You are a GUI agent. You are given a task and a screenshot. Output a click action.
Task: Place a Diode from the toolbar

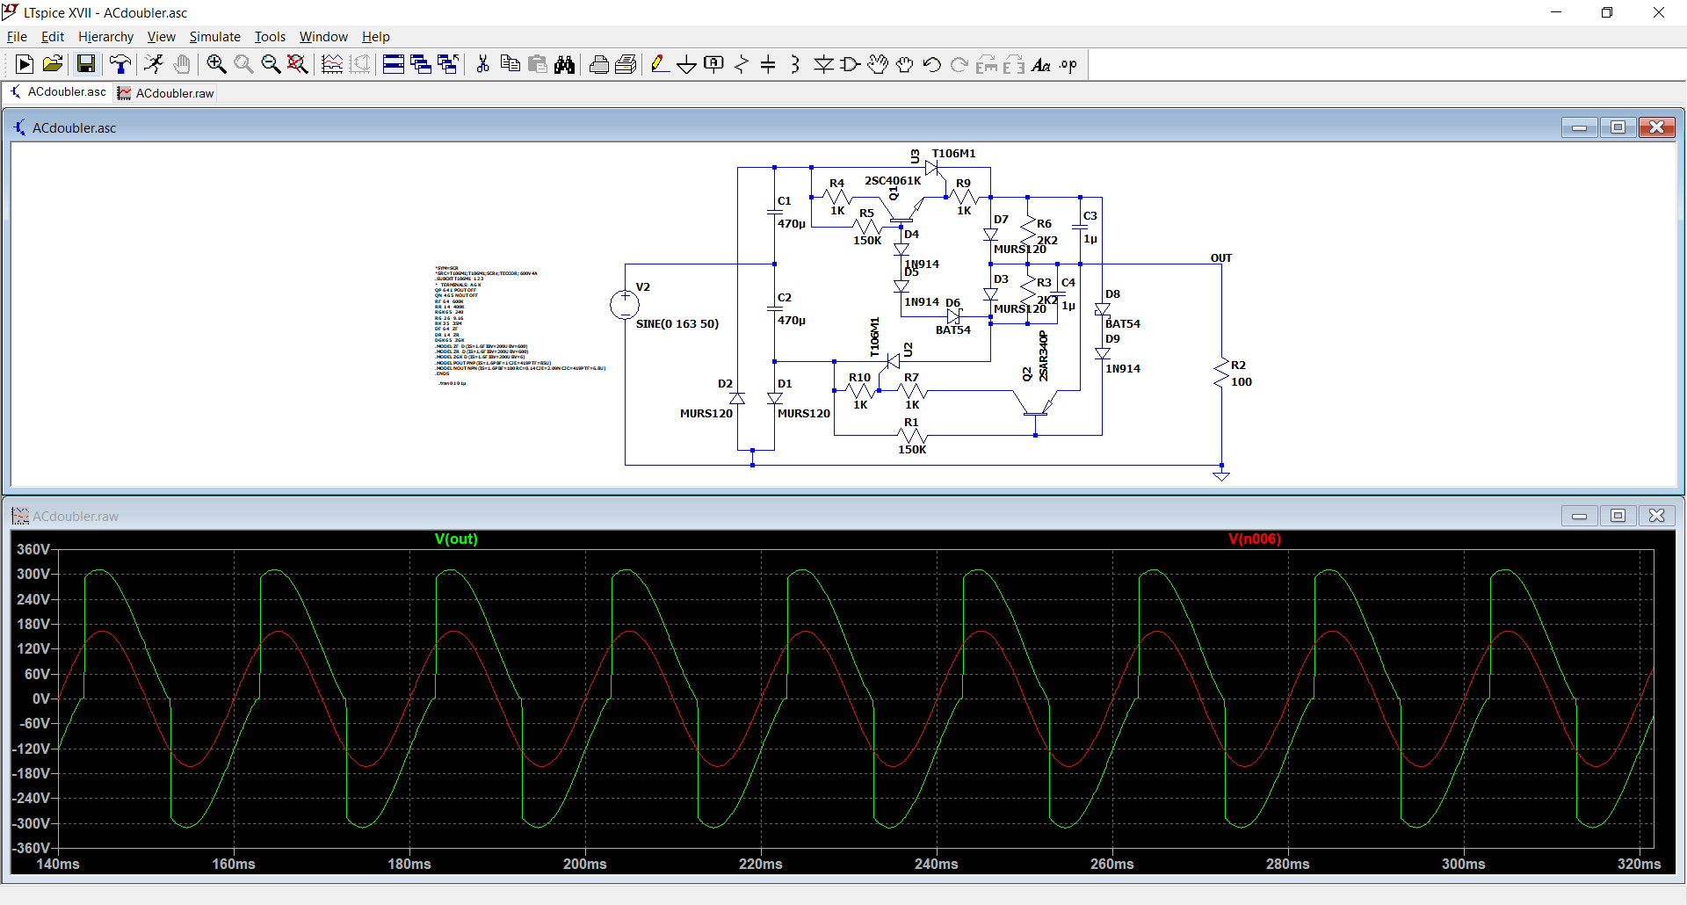823,64
